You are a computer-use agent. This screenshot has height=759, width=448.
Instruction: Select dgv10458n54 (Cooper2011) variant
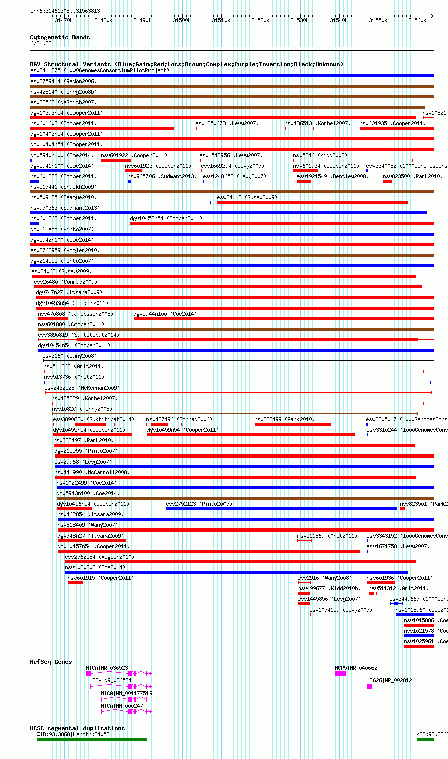[x=166, y=218]
